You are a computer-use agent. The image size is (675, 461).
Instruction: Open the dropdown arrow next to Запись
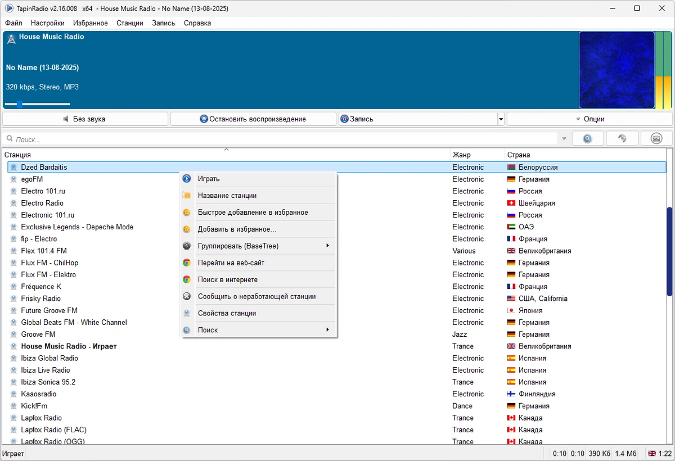coord(501,119)
